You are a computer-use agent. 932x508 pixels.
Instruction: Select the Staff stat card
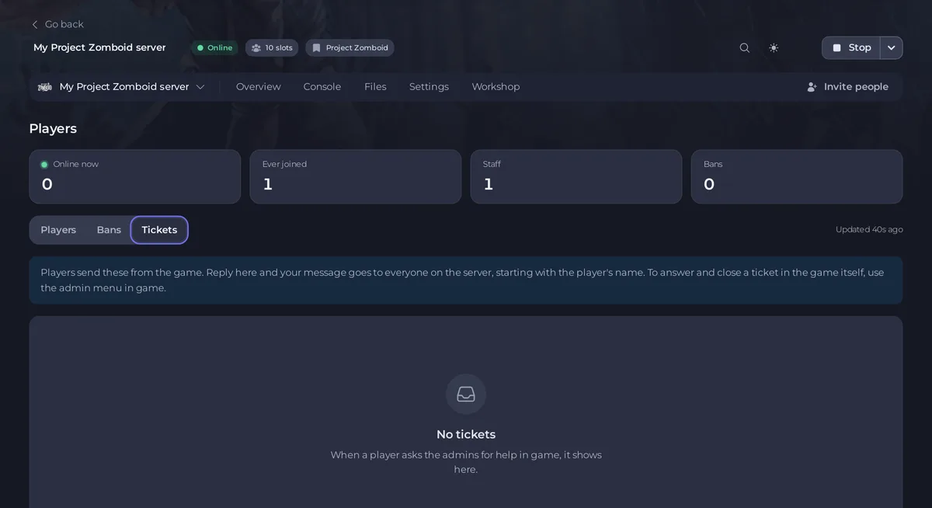[576, 177]
